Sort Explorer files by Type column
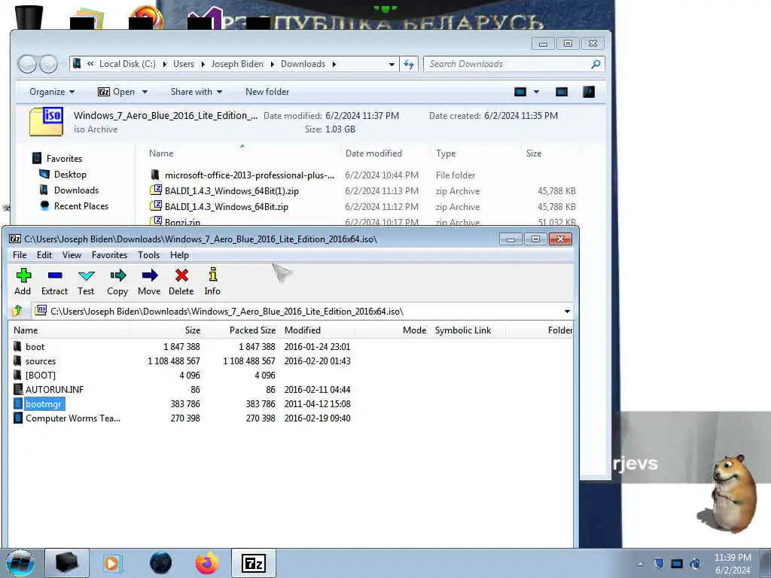This screenshot has width=771, height=578. [446, 154]
